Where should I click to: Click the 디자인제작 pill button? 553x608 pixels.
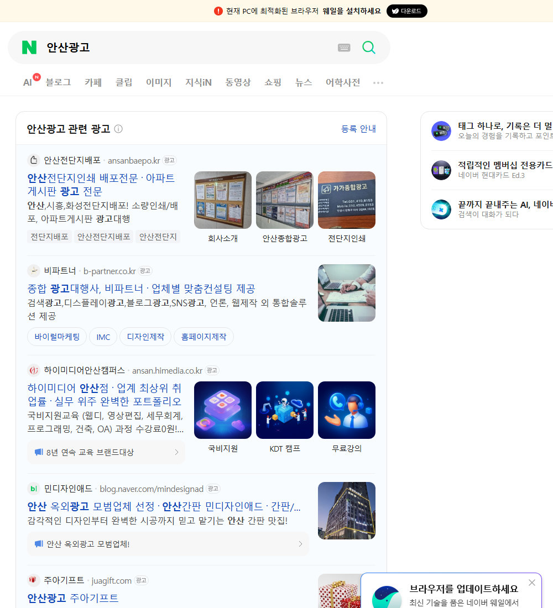[x=145, y=337]
